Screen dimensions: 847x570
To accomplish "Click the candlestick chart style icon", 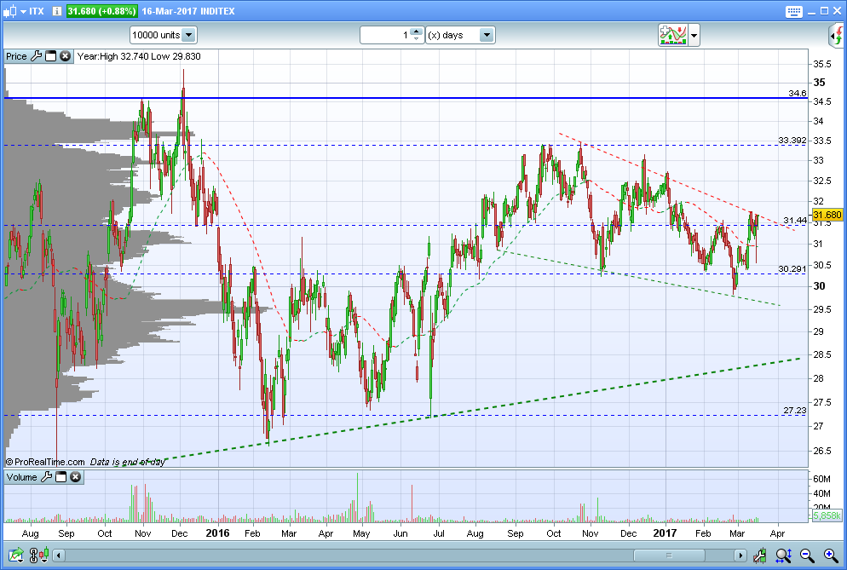I will coord(9,11).
